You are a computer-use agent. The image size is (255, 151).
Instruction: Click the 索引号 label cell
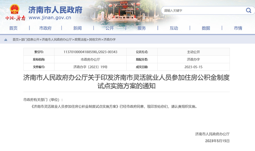[39, 52]
